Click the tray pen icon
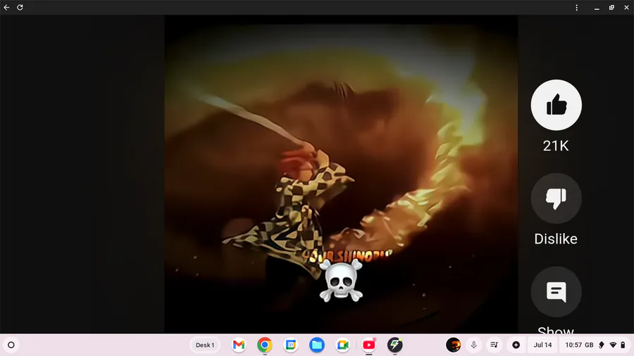 (x=602, y=345)
